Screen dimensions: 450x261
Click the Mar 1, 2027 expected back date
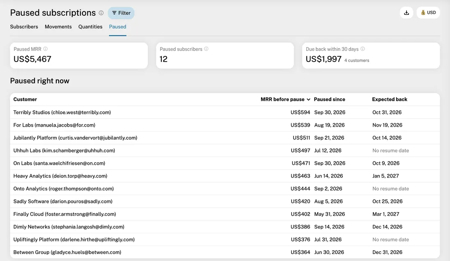(386, 214)
